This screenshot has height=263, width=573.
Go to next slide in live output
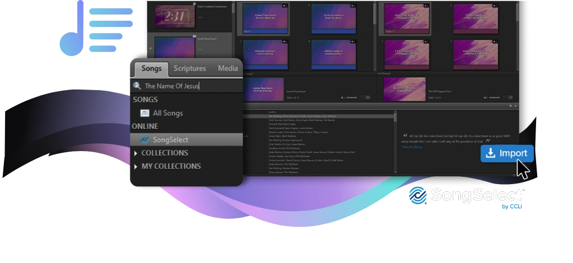coord(510,97)
